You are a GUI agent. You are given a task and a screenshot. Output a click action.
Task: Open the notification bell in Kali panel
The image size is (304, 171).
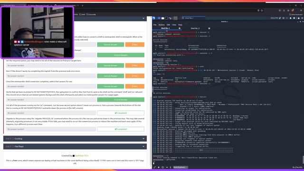(x=290, y=18)
